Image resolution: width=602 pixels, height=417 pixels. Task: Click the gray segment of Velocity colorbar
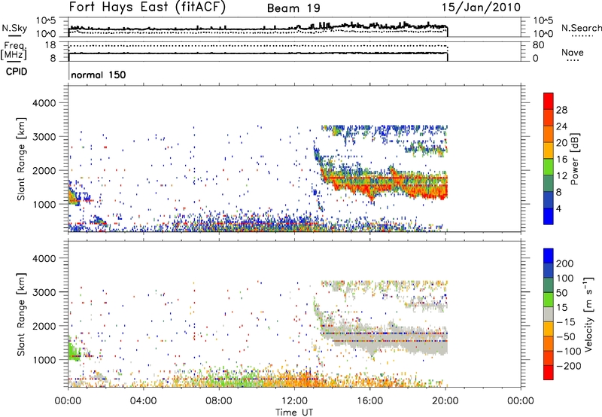coord(549,314)
